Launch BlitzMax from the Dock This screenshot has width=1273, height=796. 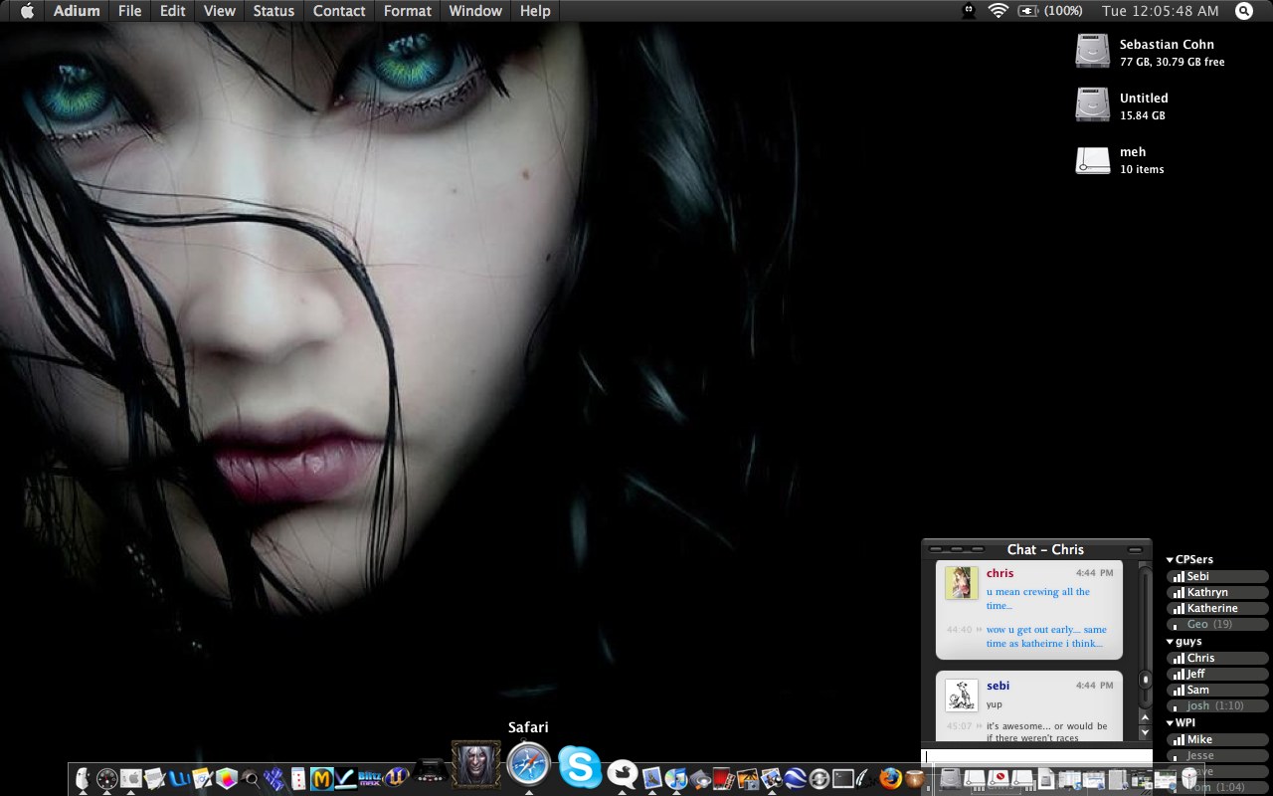click(369, 779)
